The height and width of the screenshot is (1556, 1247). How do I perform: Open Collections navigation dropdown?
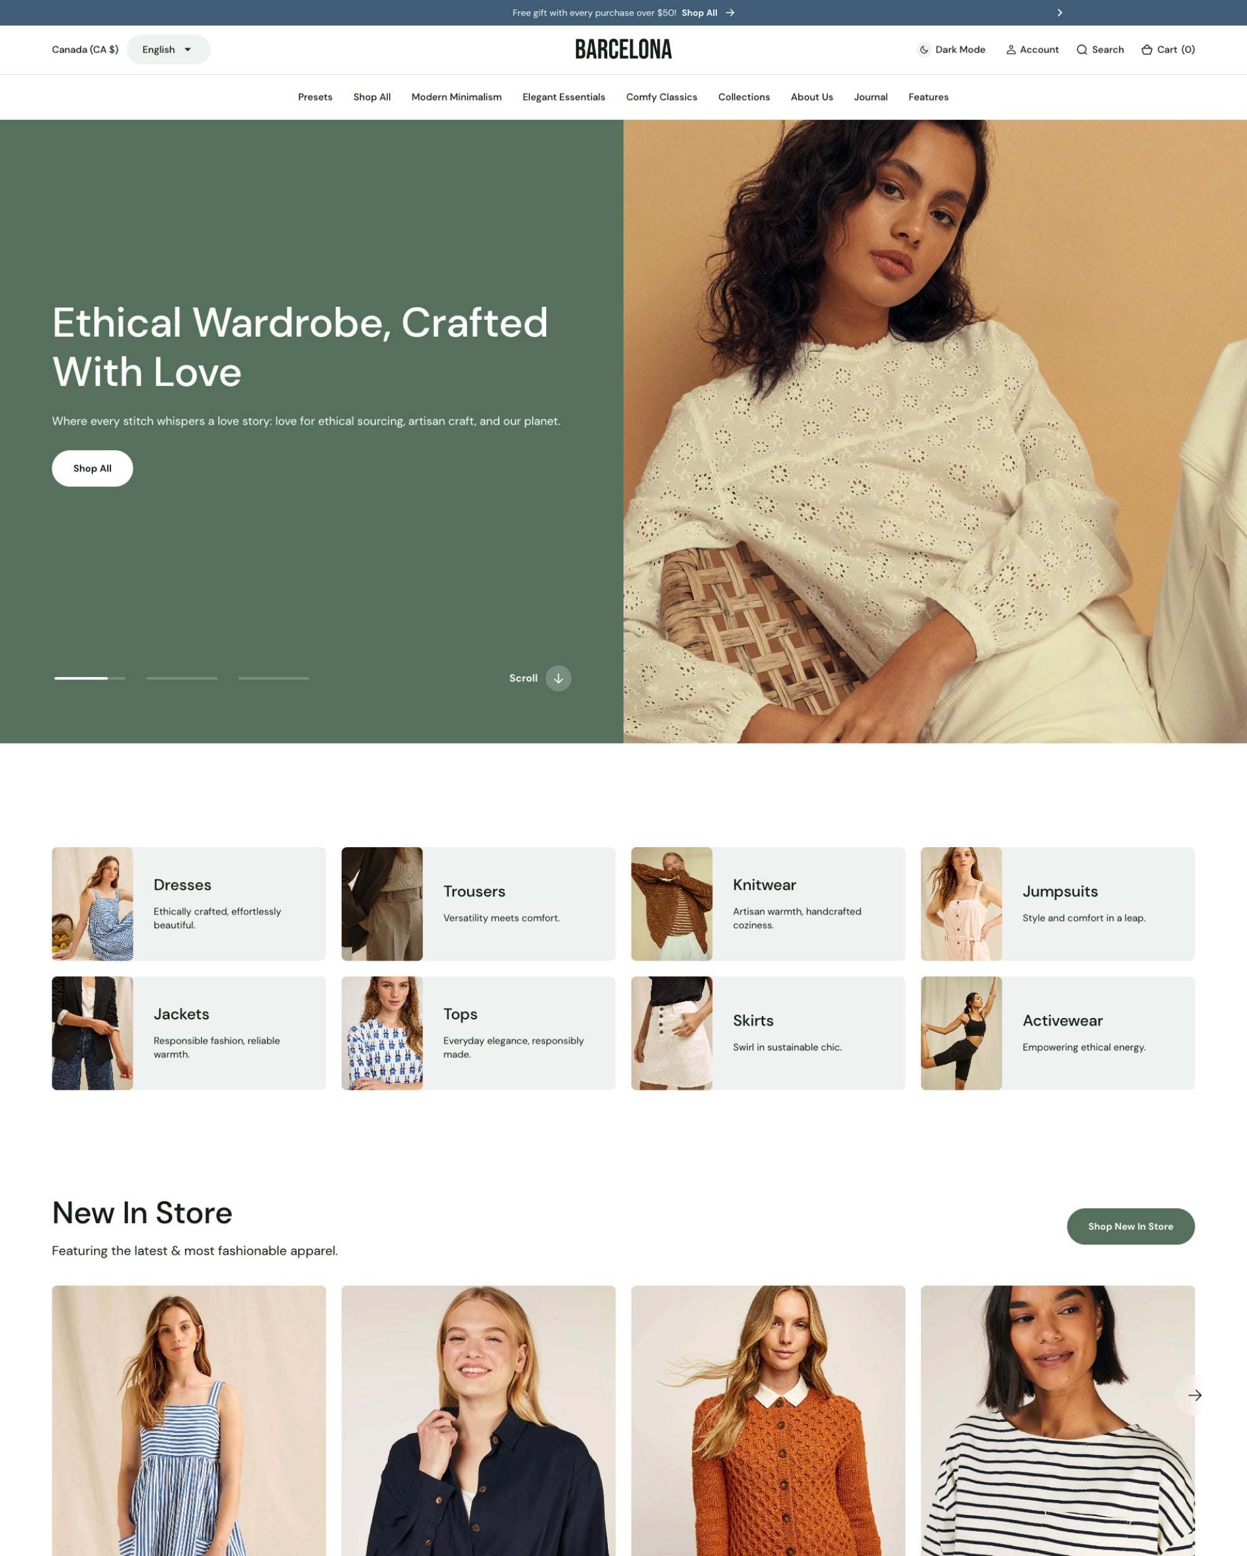[743, 97]
